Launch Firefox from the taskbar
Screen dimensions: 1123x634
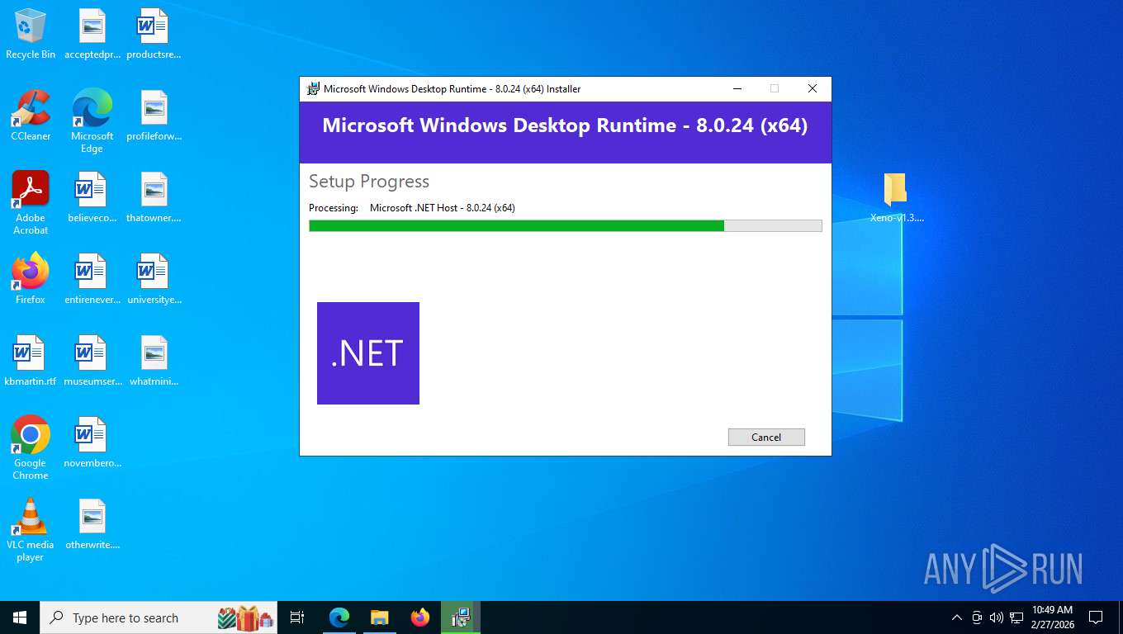(x=420, y=617)
